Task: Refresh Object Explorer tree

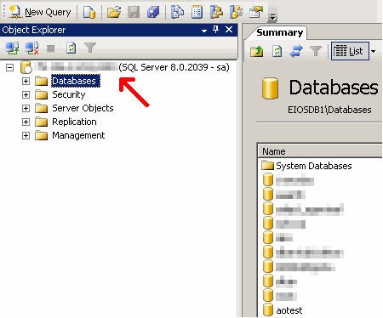Action: tap(71, 48)
